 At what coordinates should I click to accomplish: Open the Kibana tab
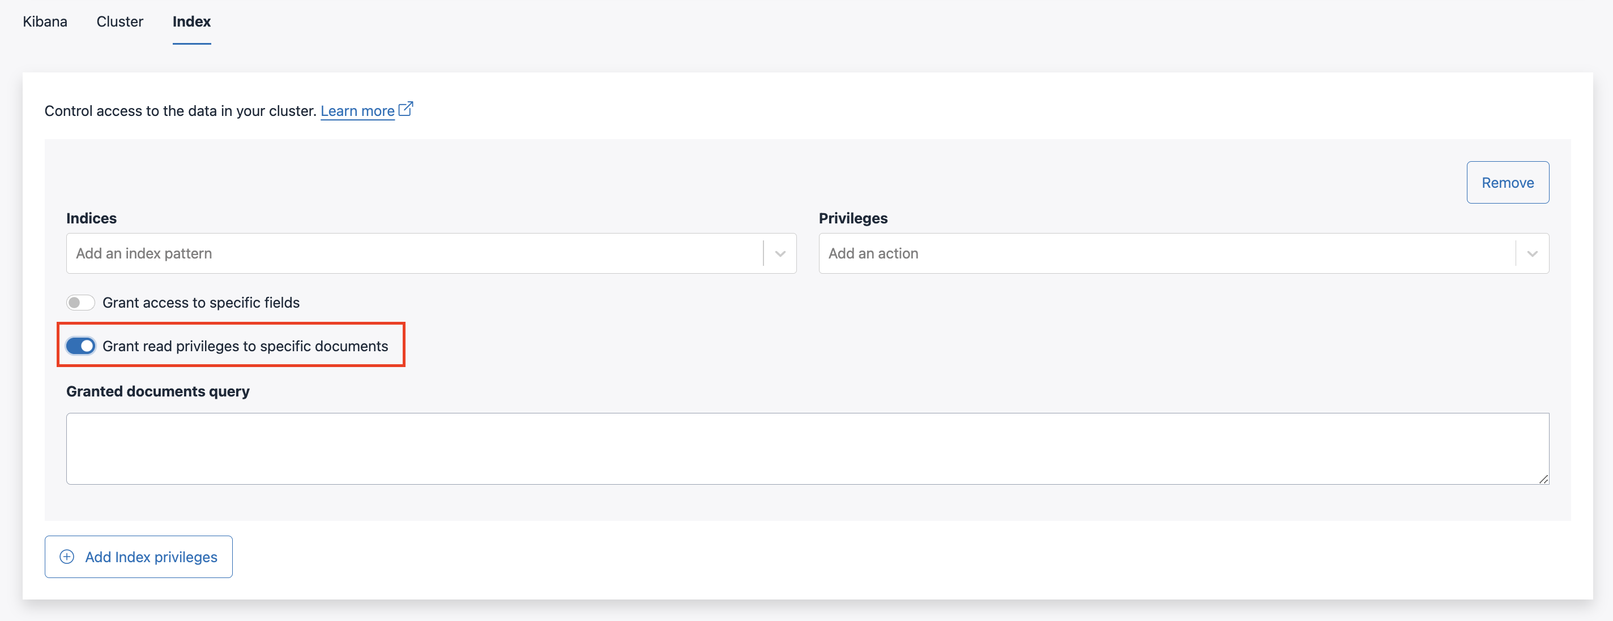point(44,21)
